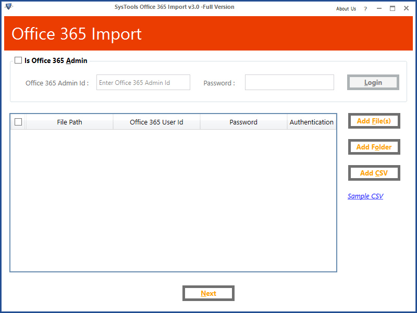Open the help "?" icon
417x313 pixels.
point(365,8)
